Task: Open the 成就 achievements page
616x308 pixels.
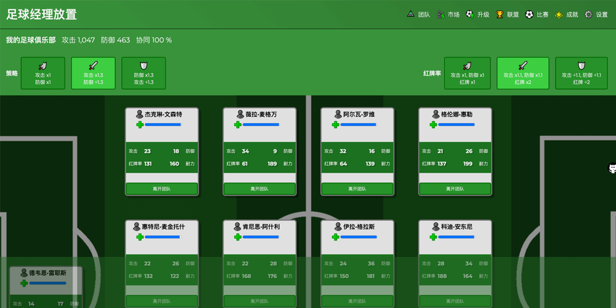Action: (x=566, y=15)
